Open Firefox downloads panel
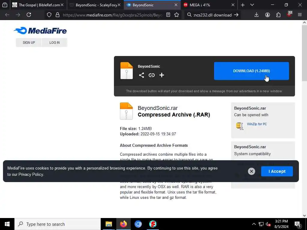This screenshot has width=307, height=230. (257, 15)
